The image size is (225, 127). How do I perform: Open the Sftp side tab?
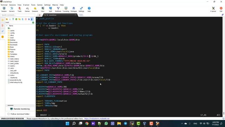point(2,37)
